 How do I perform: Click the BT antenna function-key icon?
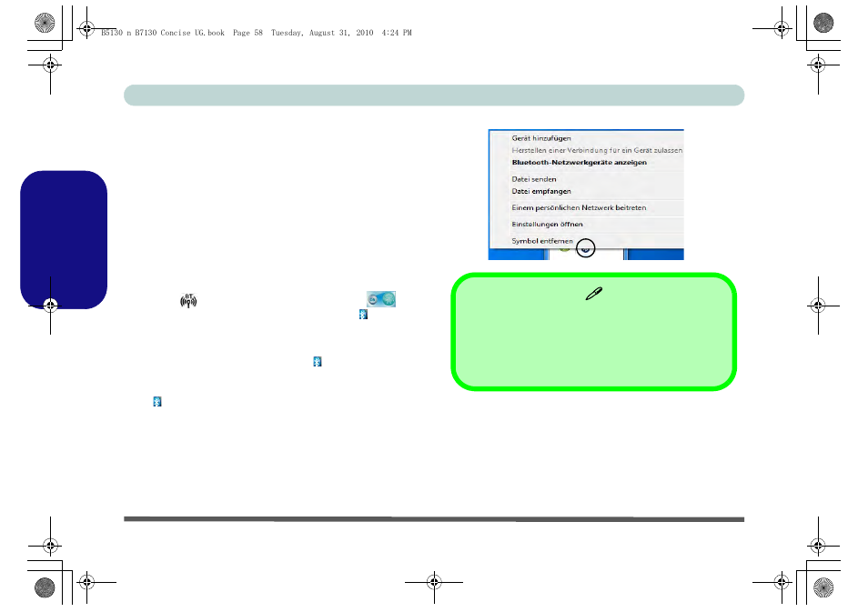pos(188,300)
